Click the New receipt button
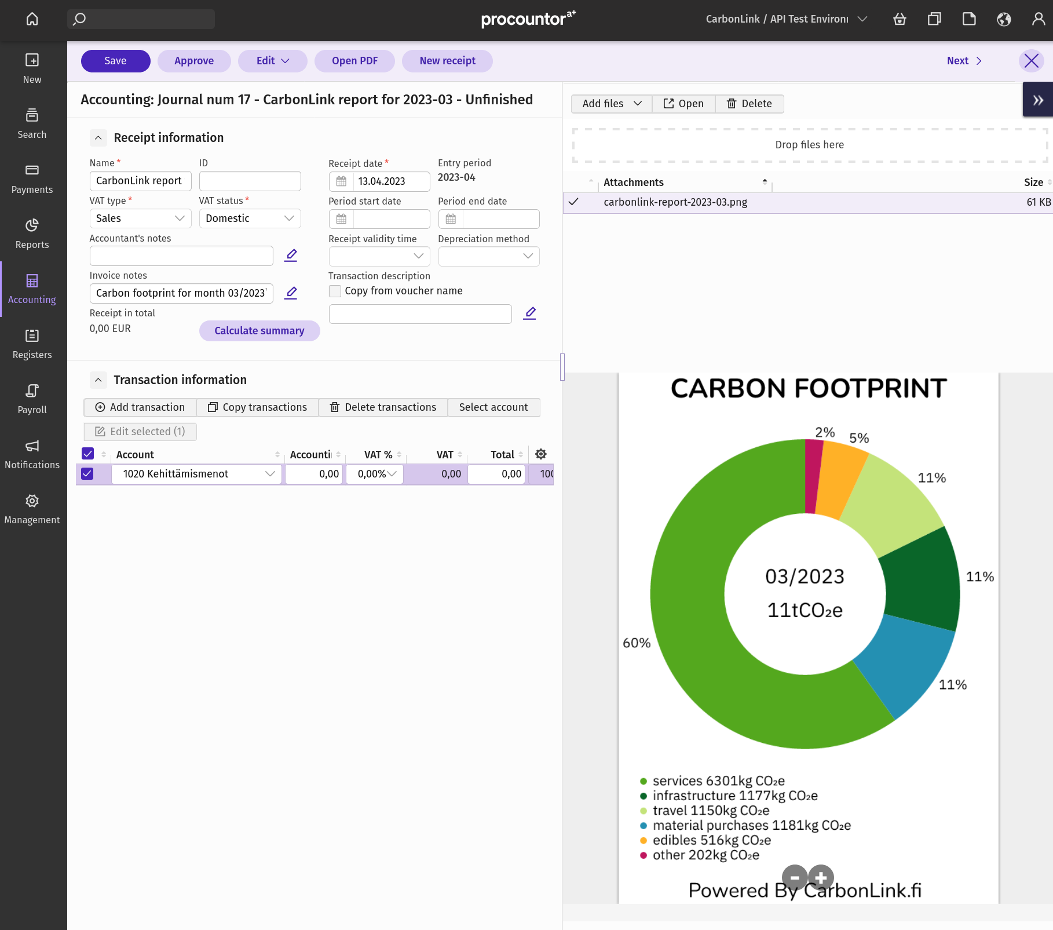 [447, 61]
